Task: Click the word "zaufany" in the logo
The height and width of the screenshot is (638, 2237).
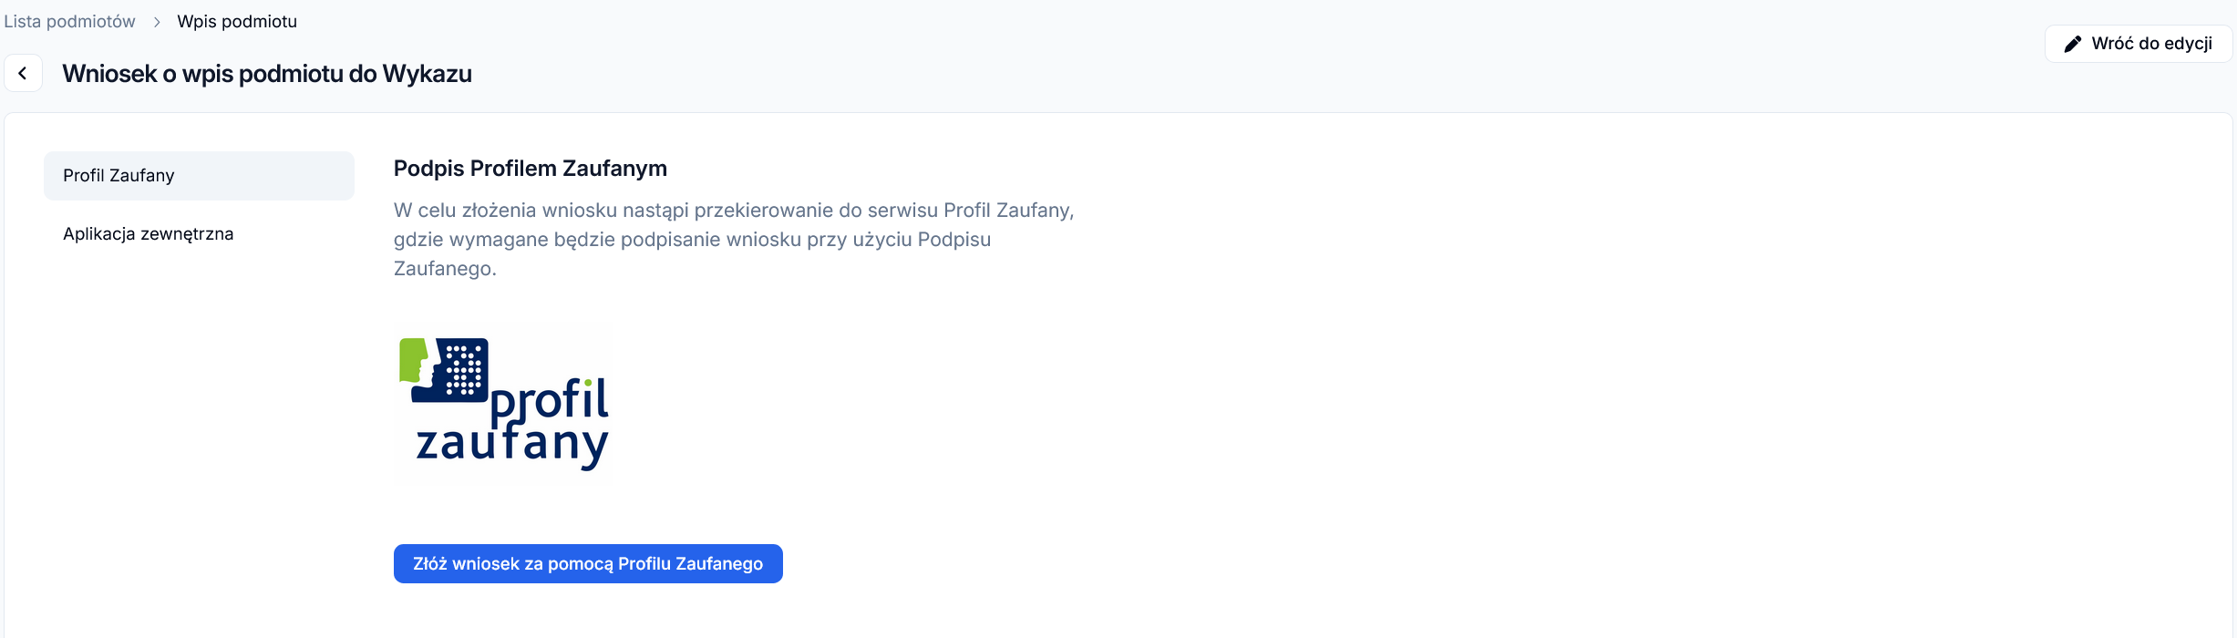Action: (x=510, y=445)
